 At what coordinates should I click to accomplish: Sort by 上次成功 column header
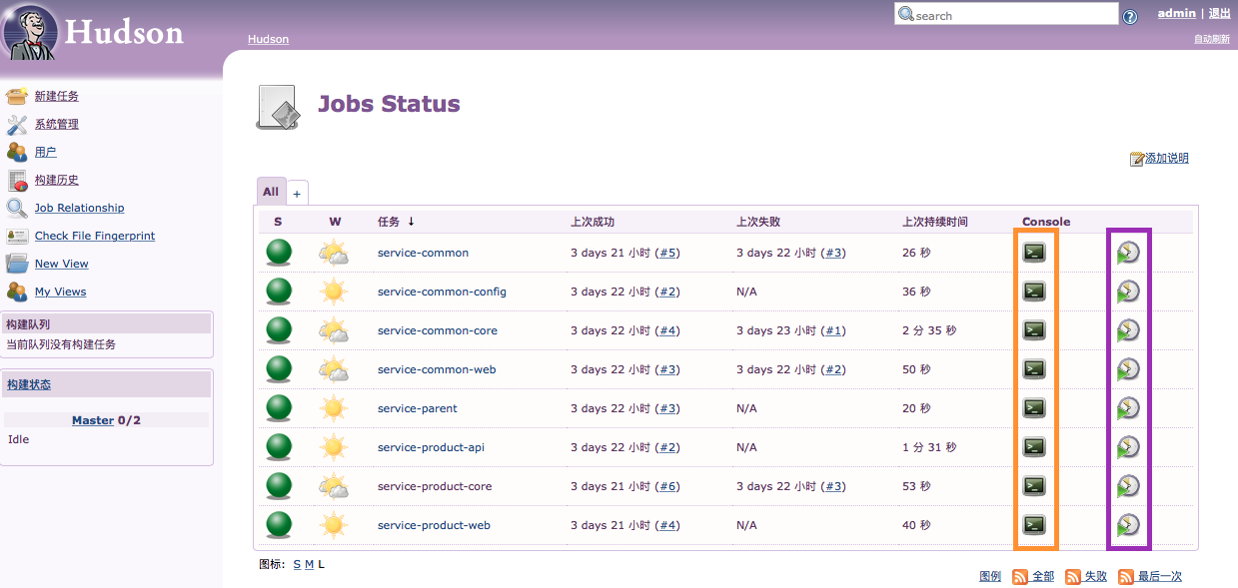coord(594,222)
